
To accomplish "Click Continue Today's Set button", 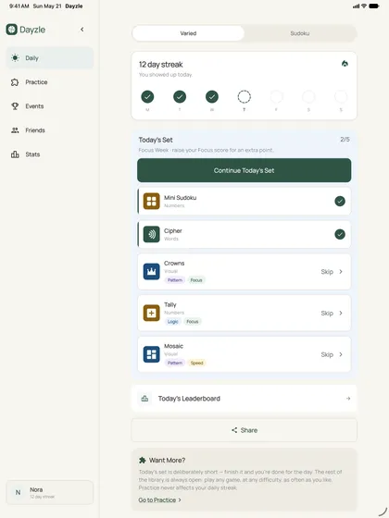I will pyautogui.click(x=245, y=170).
